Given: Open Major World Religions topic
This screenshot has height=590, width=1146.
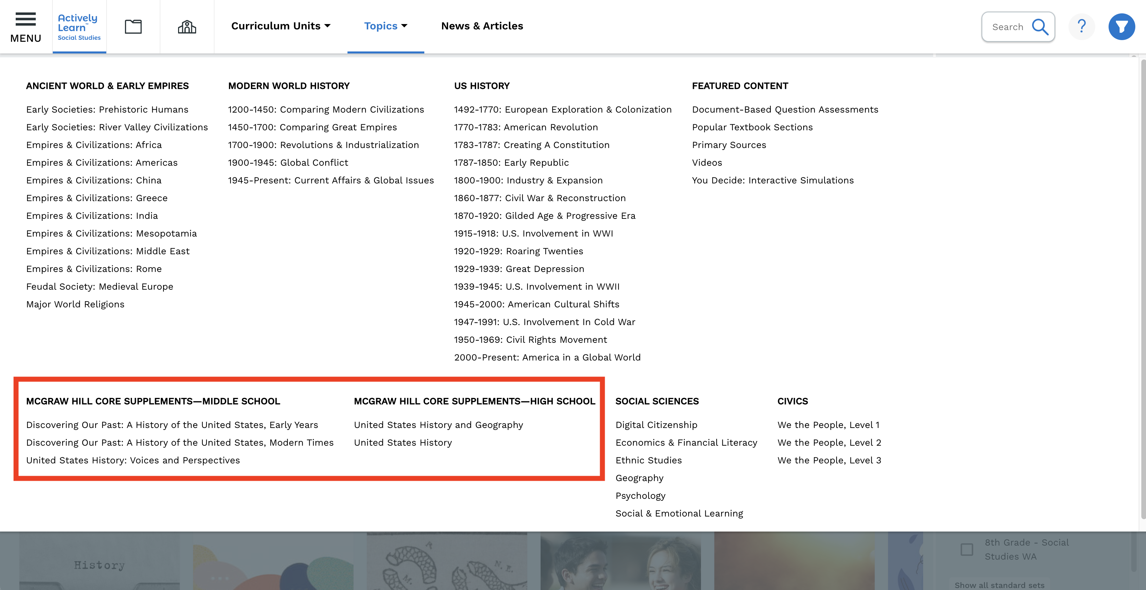Looking at the screenshot, I should (x=75, y=304).
